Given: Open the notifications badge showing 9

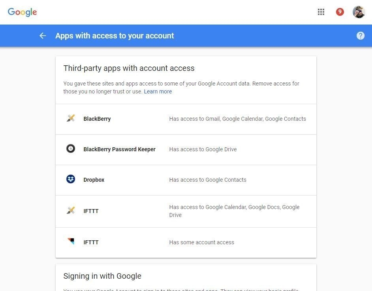Looking at the screenshot, I should click(x=340, y=12).
